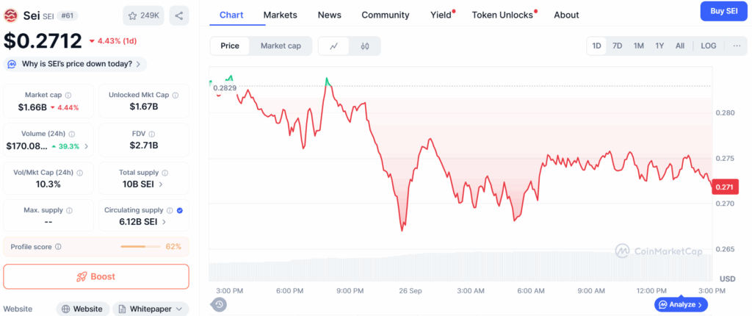Viewport: 752px width, 316px height.
Task: Open the three-dot chart options menu
Action: (737, 46)
